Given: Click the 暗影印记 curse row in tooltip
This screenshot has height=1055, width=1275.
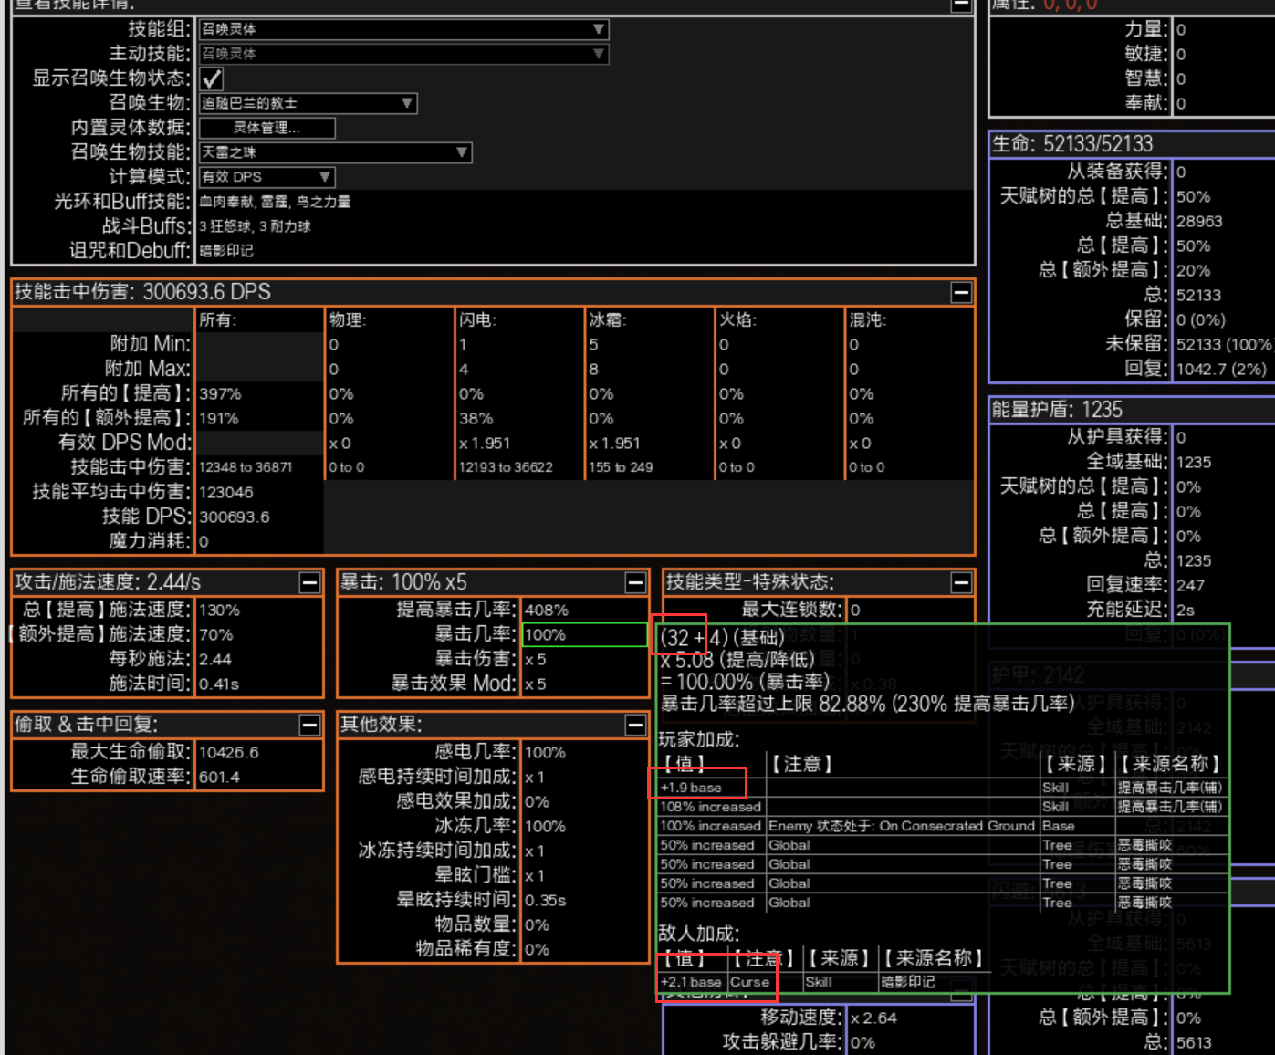Looking at the screenshot, I should [x=821, y=982].
